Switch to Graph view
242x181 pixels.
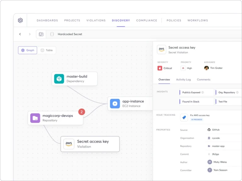click(x=27, y=50)
